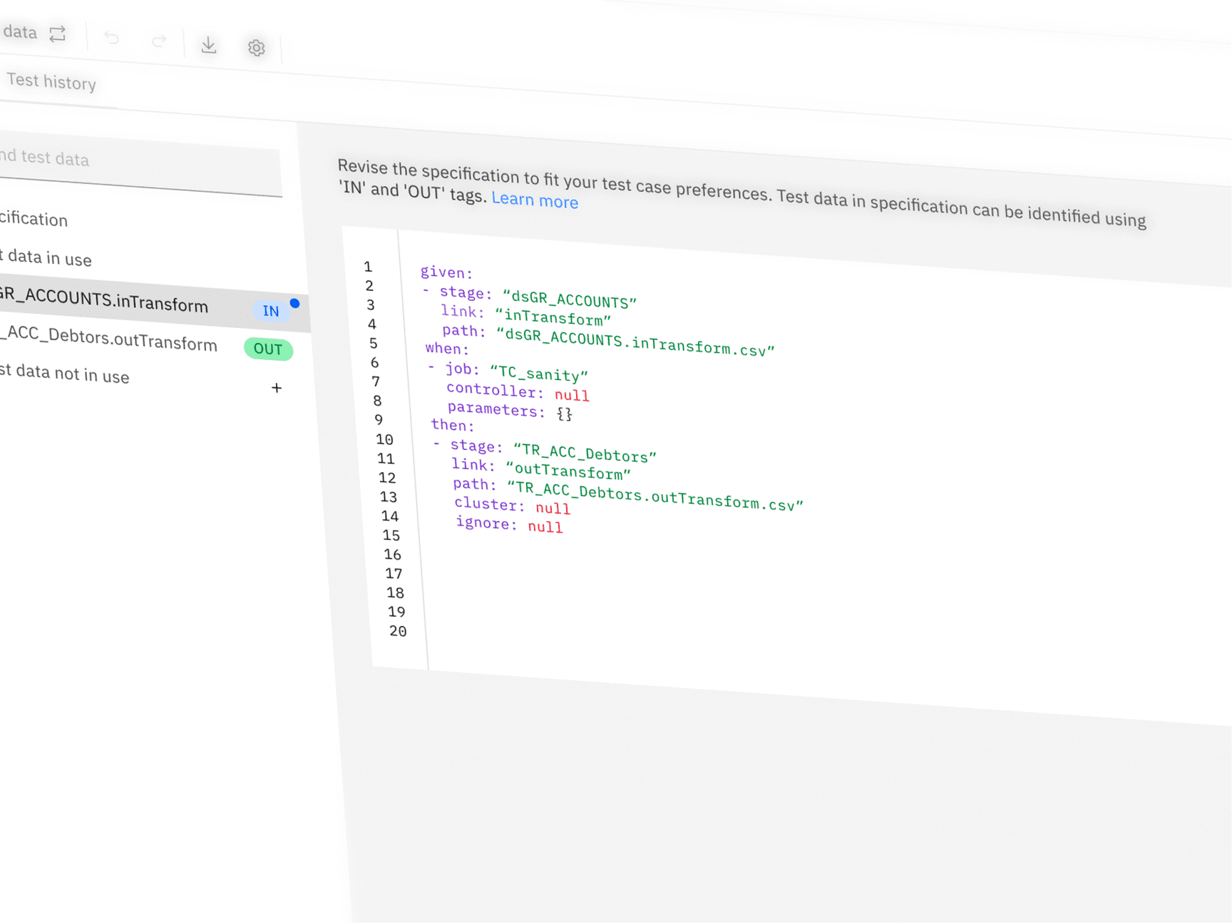Click the link "outTransform" code line
The width and height of the screenshot is (1232, 924).
[541, 468]
